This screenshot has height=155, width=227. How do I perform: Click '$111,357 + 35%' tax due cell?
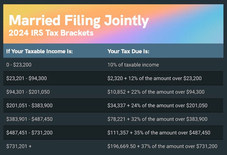(x=159, y=133)
